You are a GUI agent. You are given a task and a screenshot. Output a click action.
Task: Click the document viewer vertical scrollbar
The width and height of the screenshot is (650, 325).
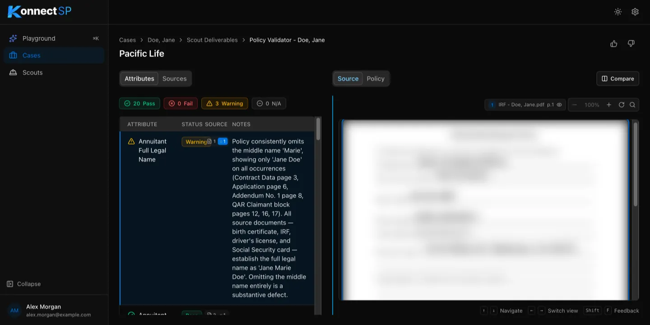point(636,164)
